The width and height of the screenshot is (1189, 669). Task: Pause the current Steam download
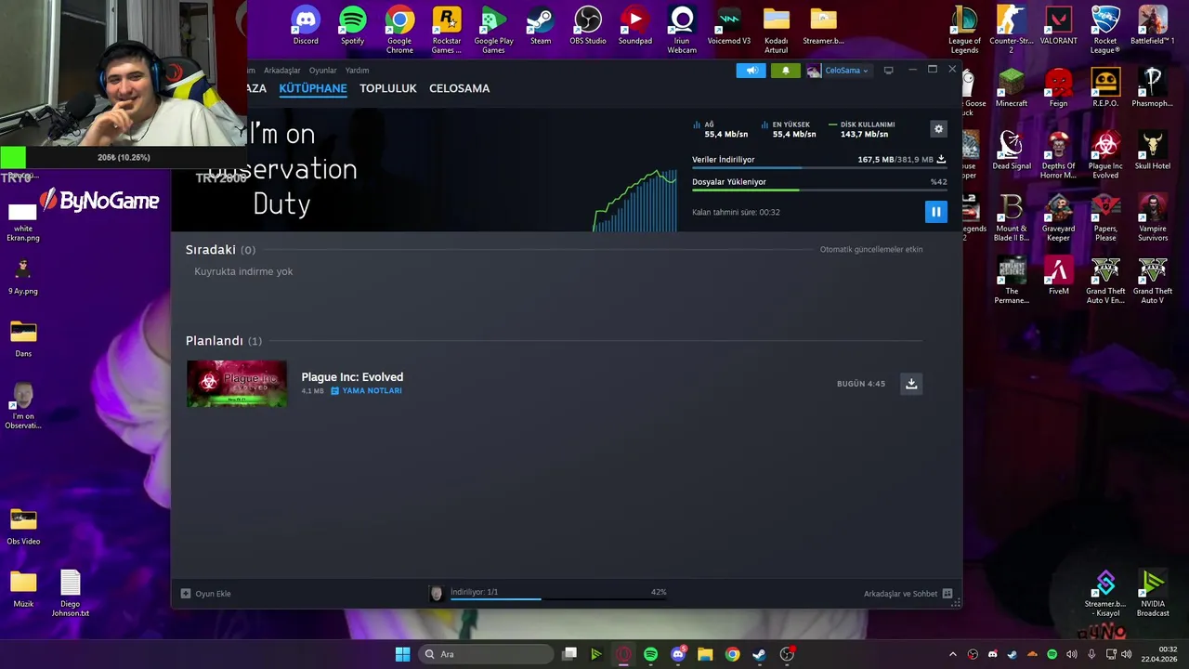pyautogui.click(x=935, y=212)
